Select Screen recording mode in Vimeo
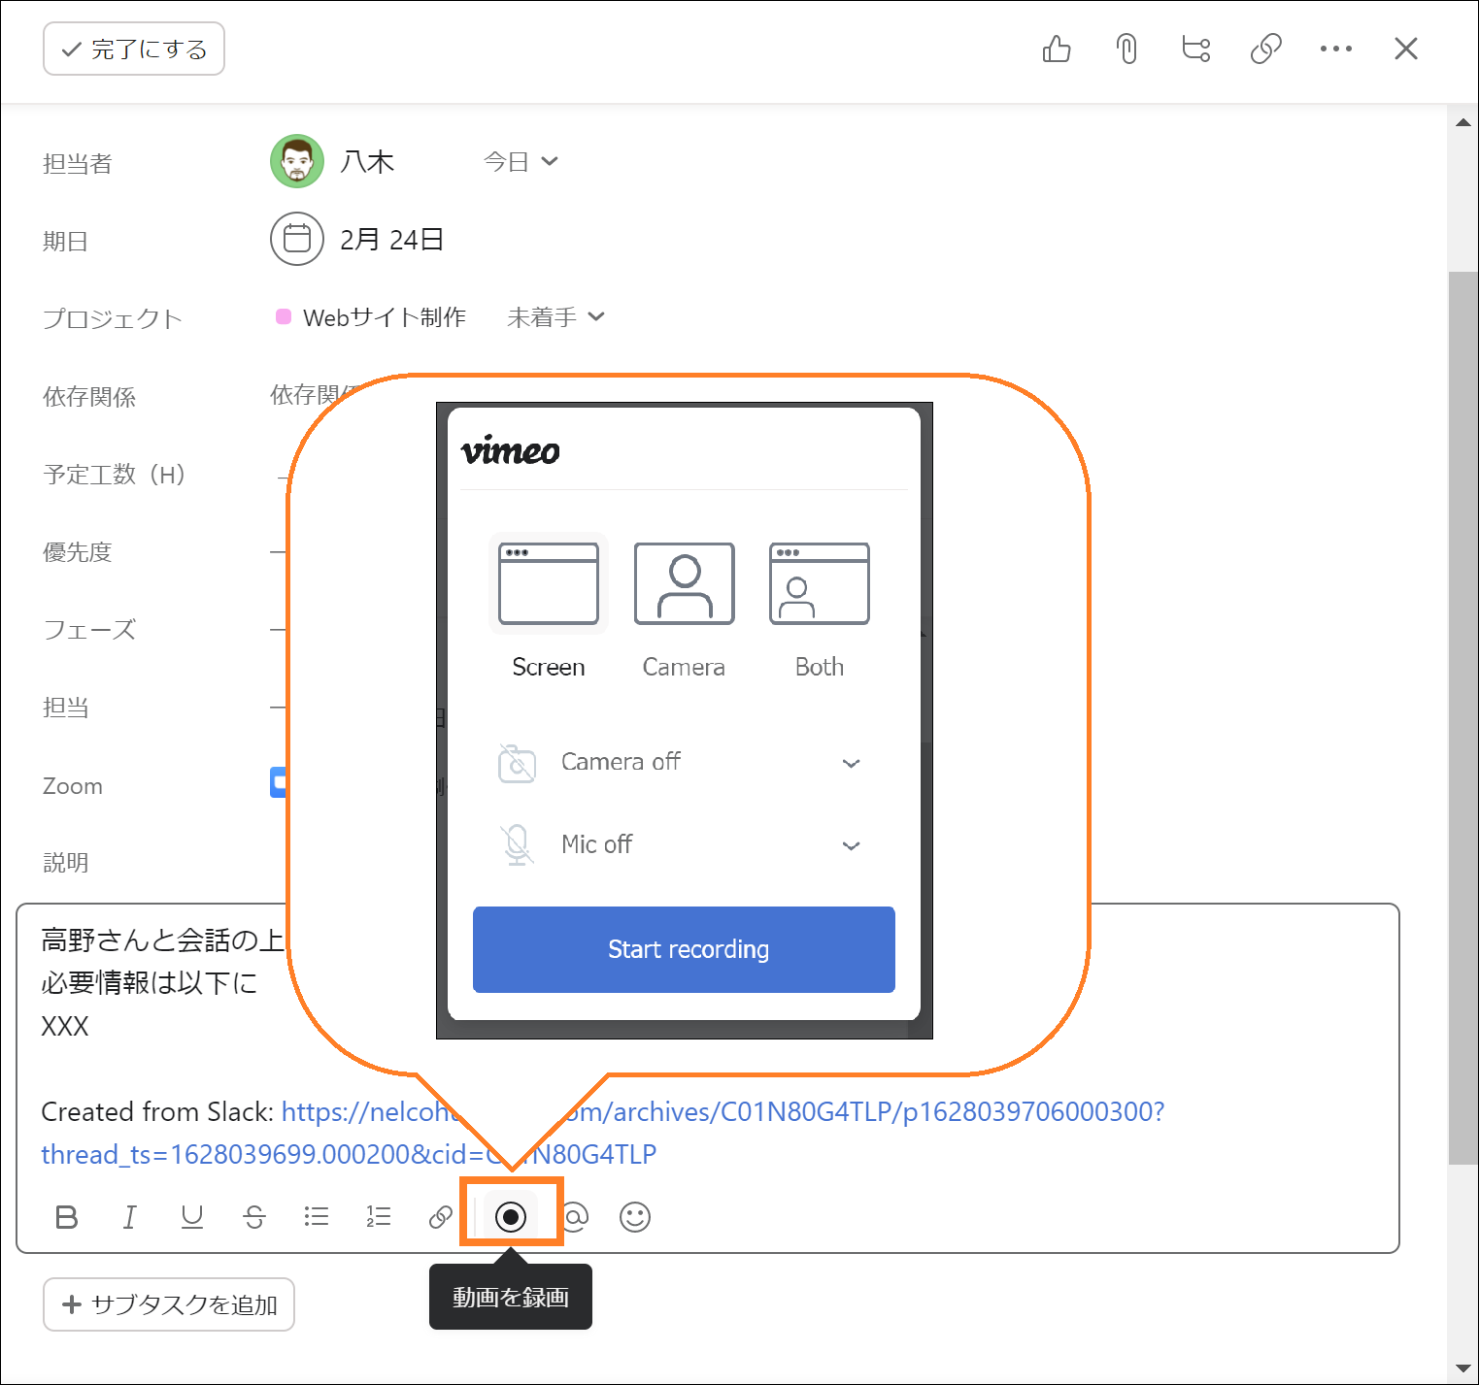This screenshot has width=1479, height=1385. click(x=549, y=608)
